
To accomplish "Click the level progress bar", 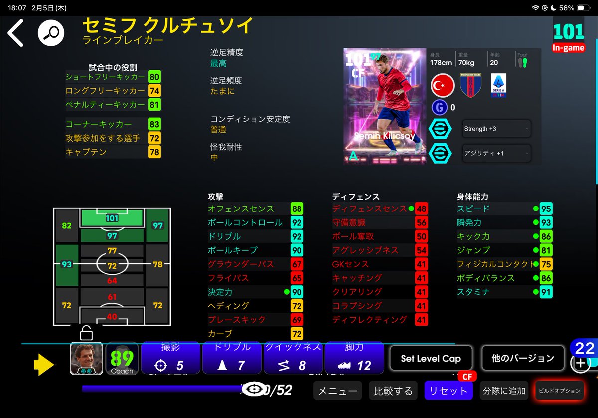I will pyautogui.click(x=164, y=388).
